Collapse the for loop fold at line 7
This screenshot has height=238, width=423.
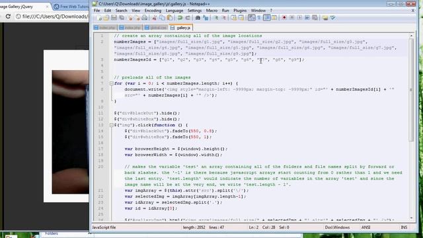(x=111, y=83)
